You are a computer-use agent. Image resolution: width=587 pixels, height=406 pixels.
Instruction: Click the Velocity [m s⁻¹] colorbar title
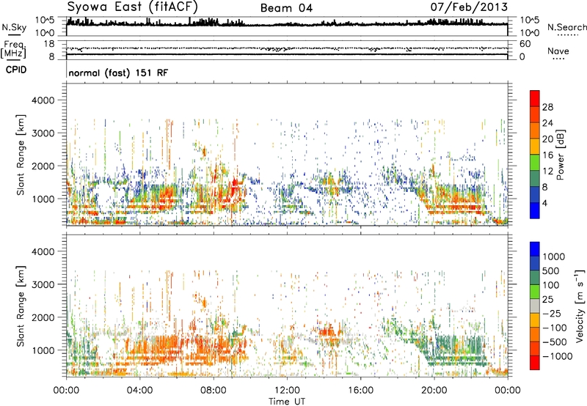pyautogui.click(x=580, y=306)
